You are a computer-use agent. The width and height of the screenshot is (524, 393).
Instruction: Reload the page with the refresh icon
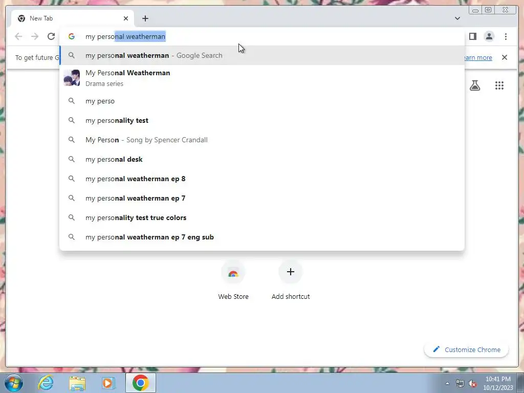[x=51, y=36]
